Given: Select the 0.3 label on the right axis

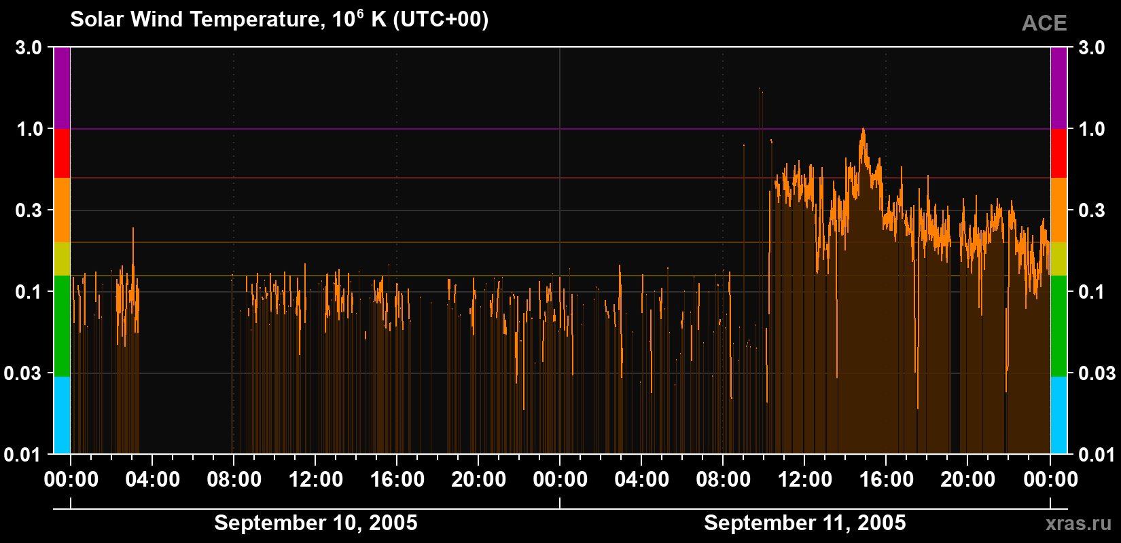Looking at the screenshot, I should tap(1092, 210).
